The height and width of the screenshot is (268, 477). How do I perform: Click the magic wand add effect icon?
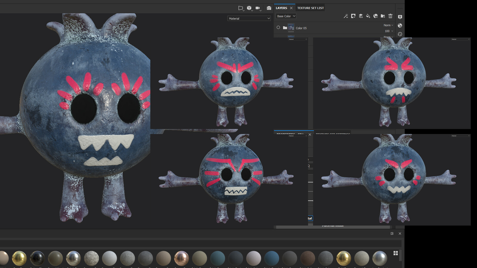tap(346, 16)
